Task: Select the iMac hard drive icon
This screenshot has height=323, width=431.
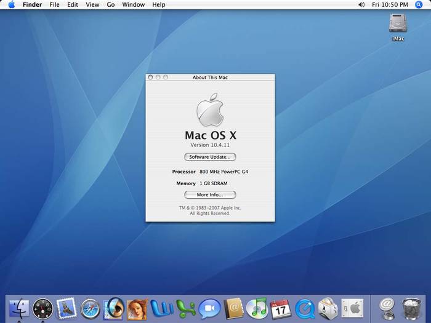Action: tap(398, 23)
